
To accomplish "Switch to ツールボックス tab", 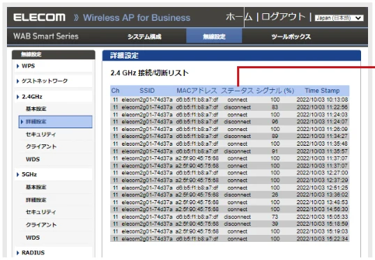I will (x=291, y=37).
